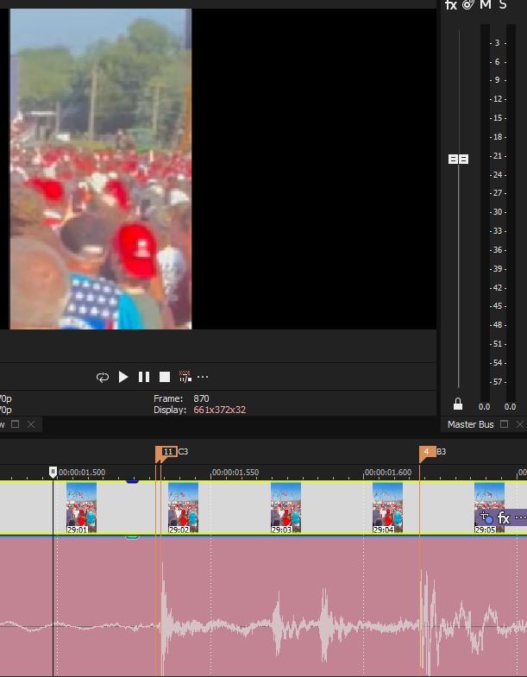Expand the video event's more options ellipsis
Viewport: 527px width, 677px height.
coord(520,518)
